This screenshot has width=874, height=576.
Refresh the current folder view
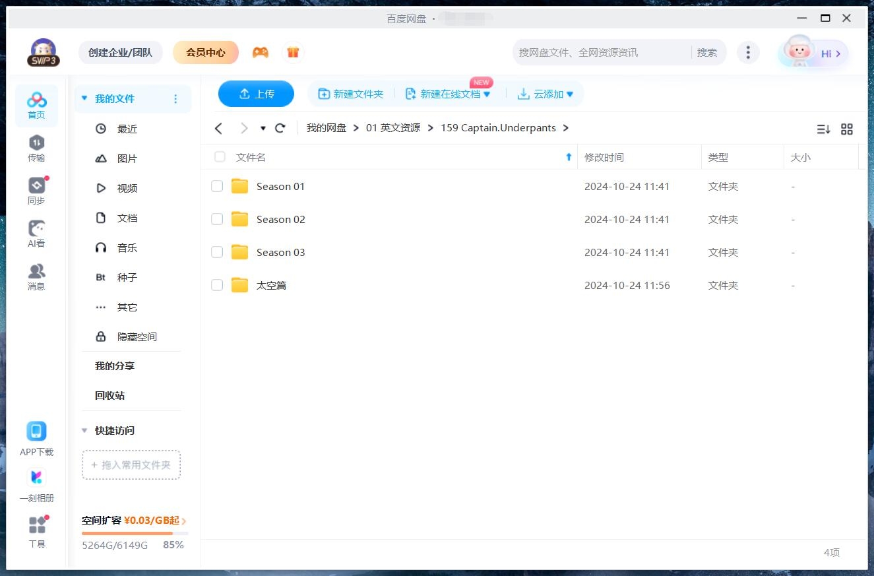280,128
